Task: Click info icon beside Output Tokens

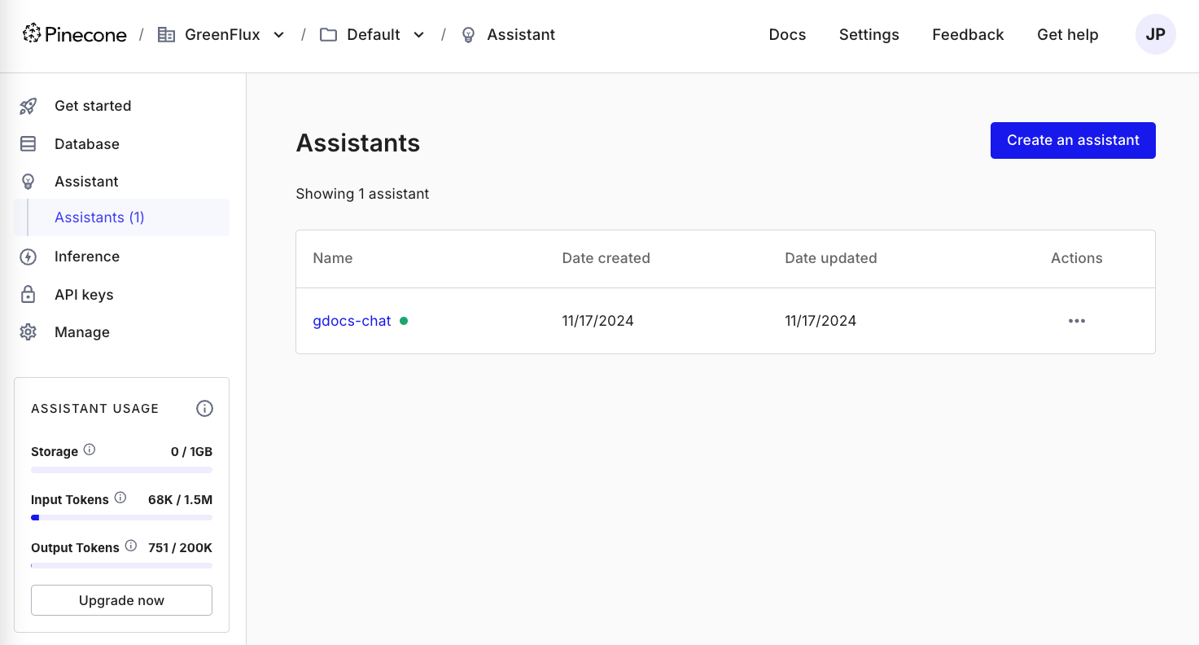Action: (132, 546)
